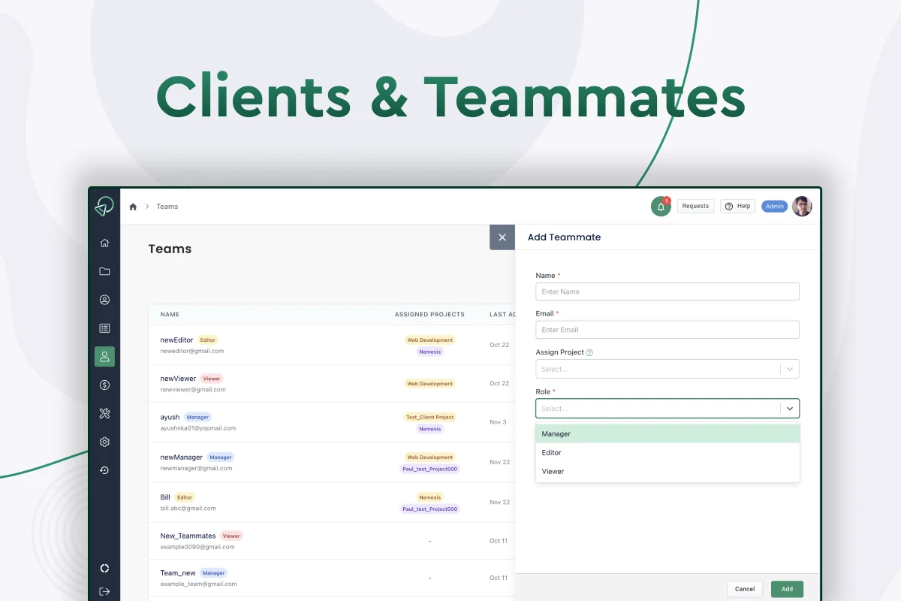
Task: Click the logout icon at sidebar bottom
Action: pyautogui.click(x=104, y=591)
